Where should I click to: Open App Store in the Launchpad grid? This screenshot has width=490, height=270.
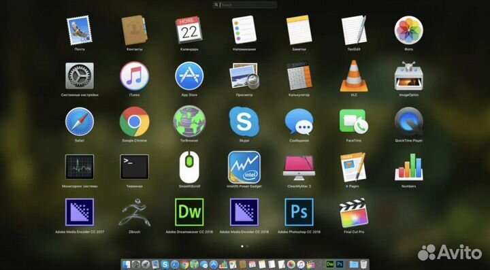pos(189,76)
